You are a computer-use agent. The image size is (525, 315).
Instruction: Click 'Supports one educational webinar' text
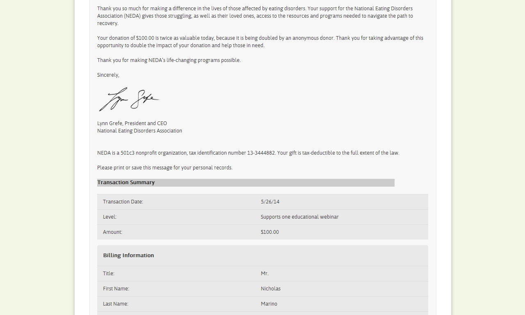(300, 217)
